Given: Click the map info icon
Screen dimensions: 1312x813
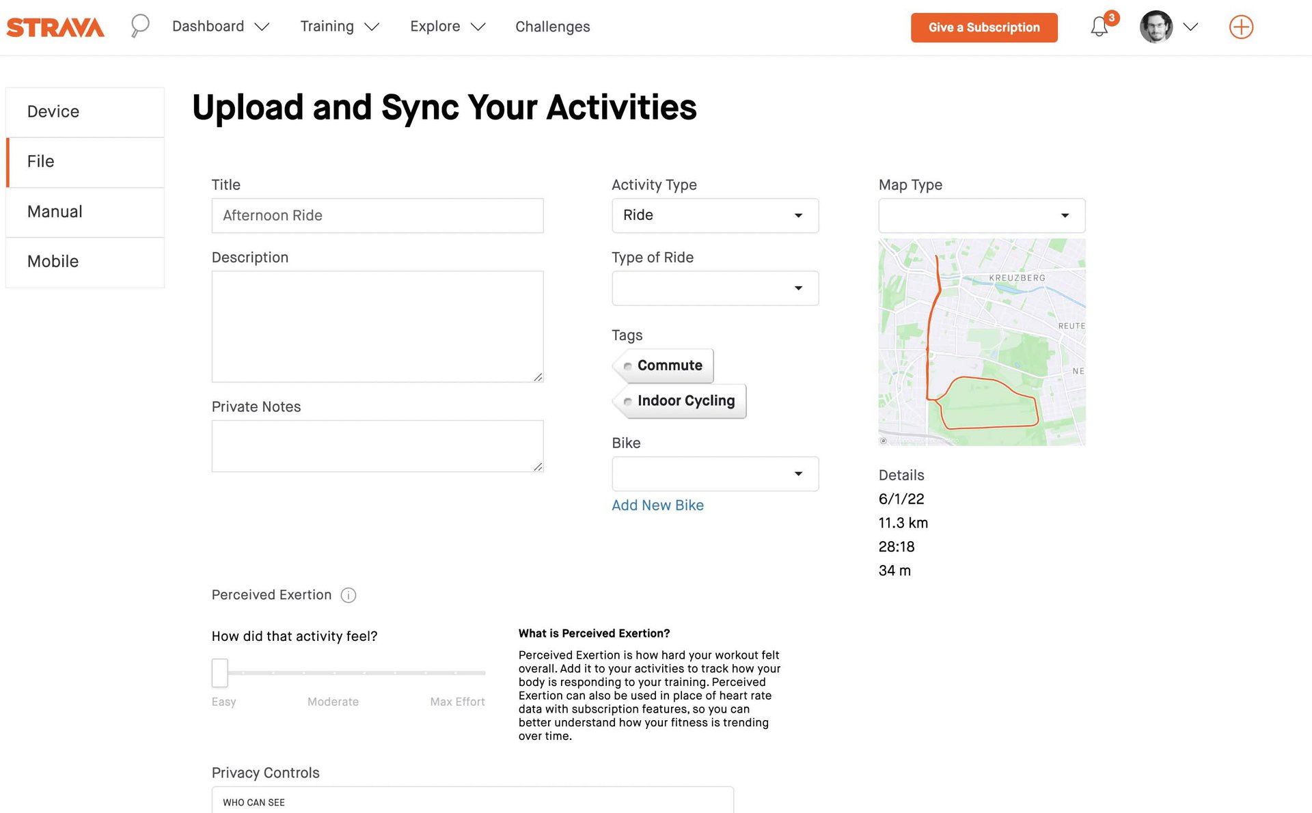Looking at the screenshot, I should click(x=884, y=441).
